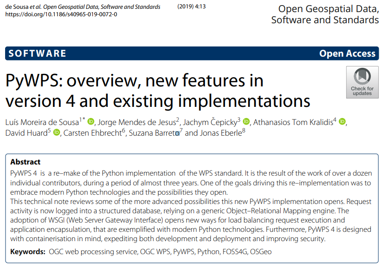This screenshot has height=269, width=389.
Task: Click the Check for updates badge
Action: tap(362, 82)
